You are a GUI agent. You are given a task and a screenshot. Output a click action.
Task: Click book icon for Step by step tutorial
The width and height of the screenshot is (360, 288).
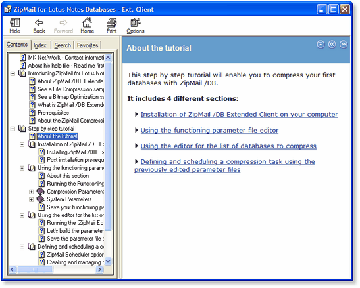[22, 129]
